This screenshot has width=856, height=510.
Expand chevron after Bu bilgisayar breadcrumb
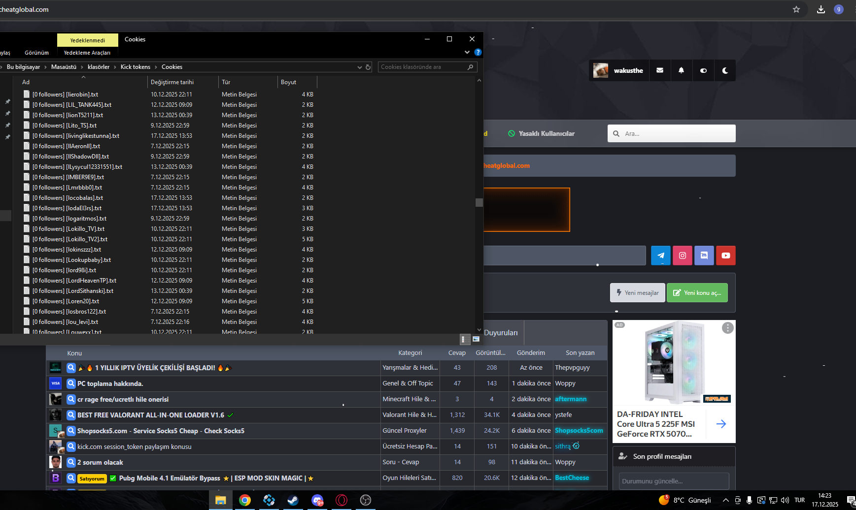46,67
